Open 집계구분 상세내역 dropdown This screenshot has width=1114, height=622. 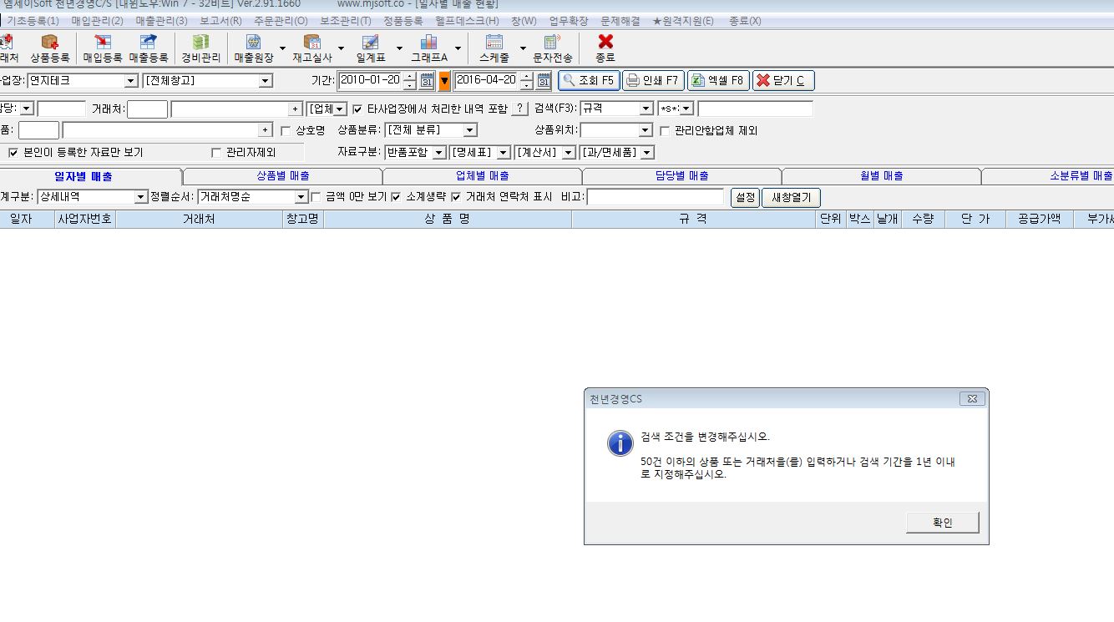click(x=141, y=197)
